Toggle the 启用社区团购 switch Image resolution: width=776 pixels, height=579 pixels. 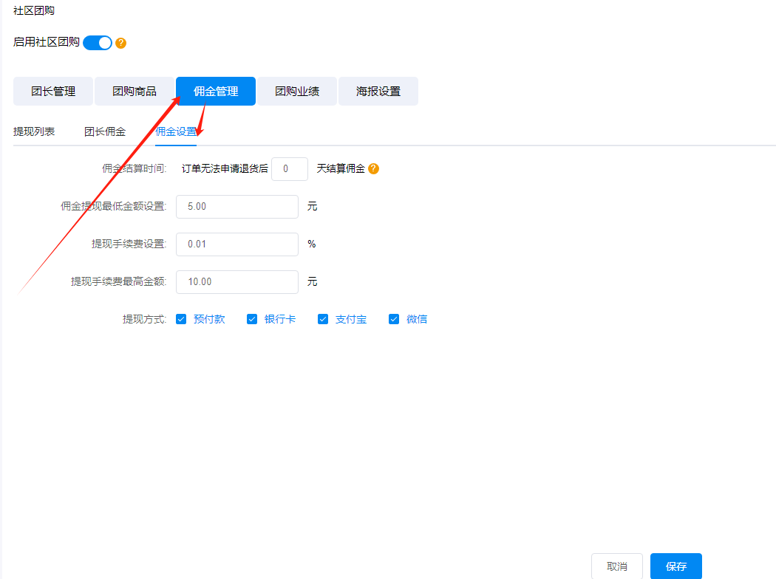[97, 43]
